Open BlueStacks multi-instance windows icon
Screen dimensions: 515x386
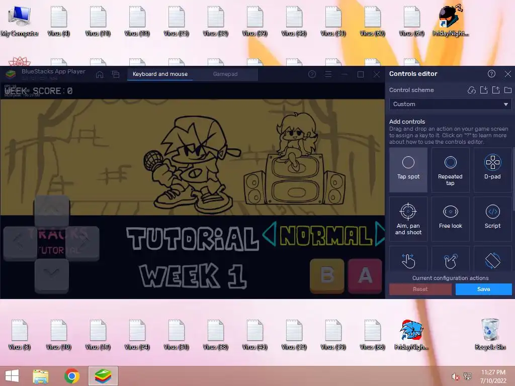(x=116, y=74)
